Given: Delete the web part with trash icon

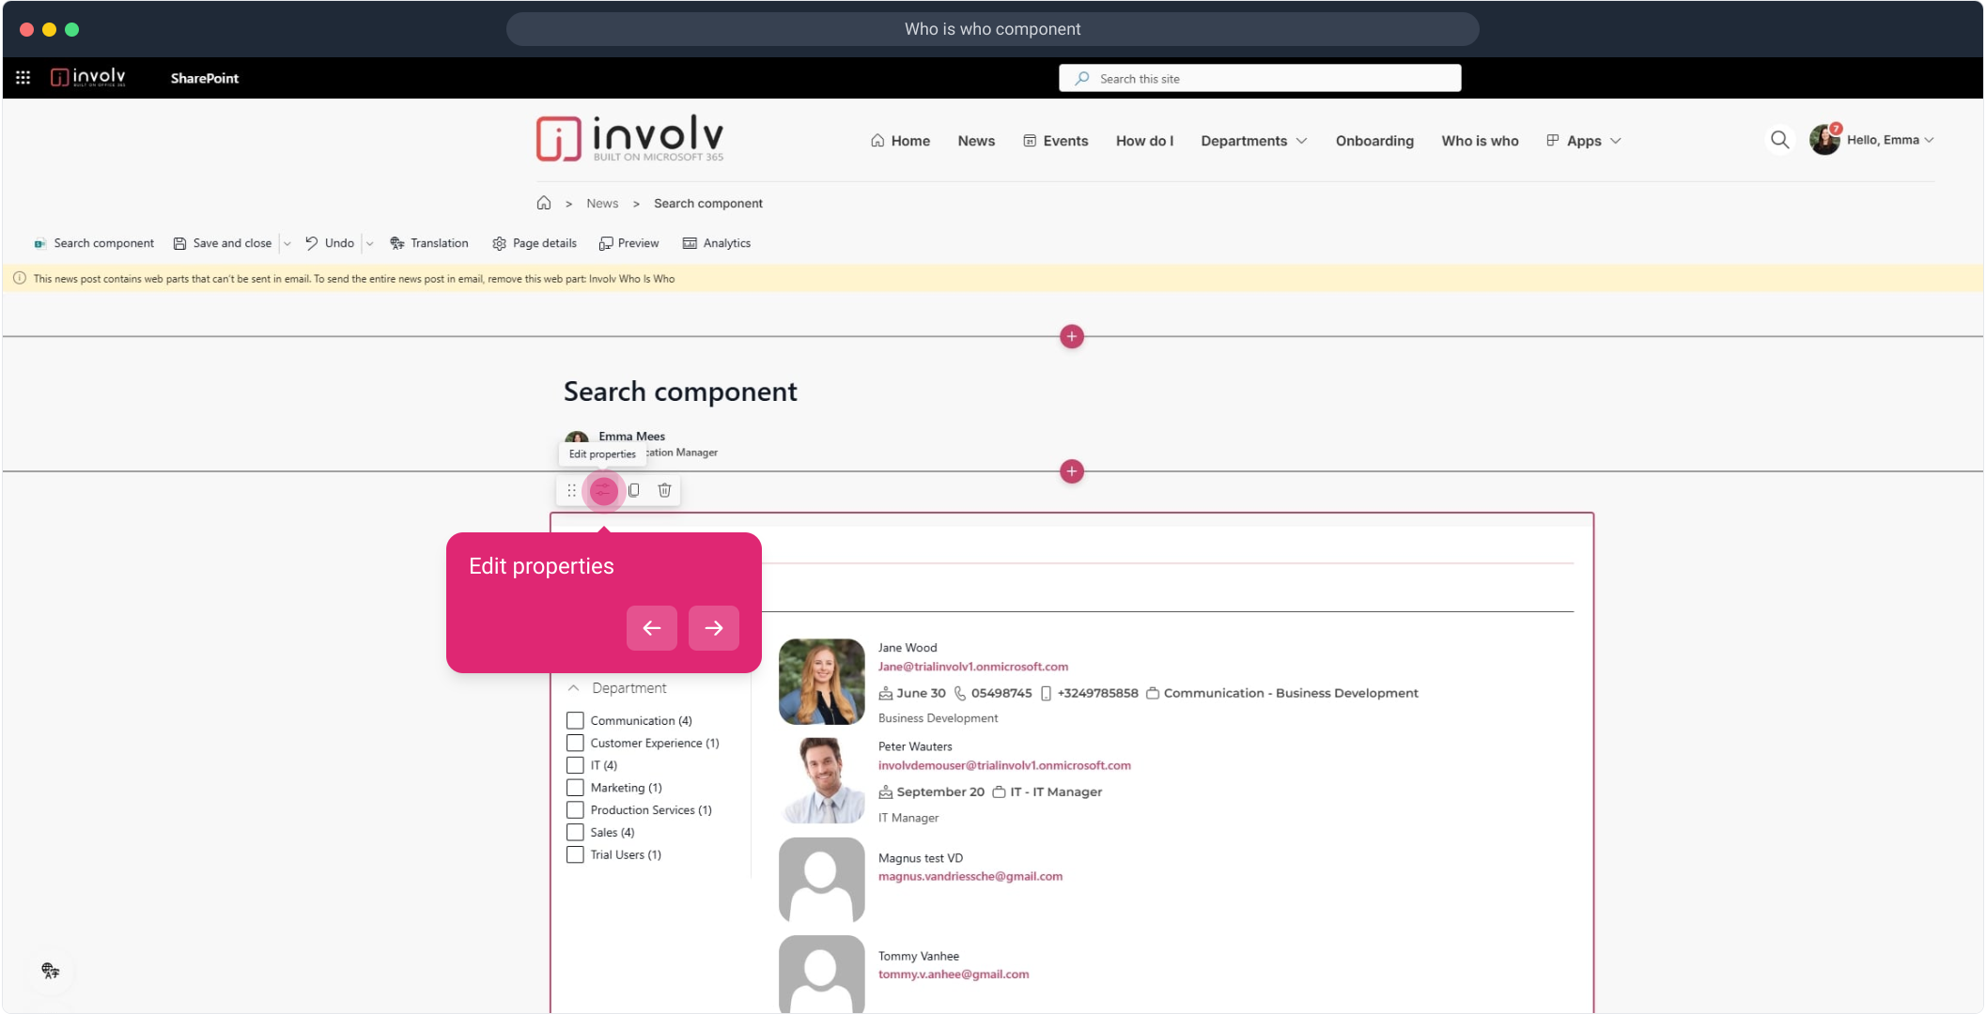Looking at the screenshot, I should [x=664, y=490].
